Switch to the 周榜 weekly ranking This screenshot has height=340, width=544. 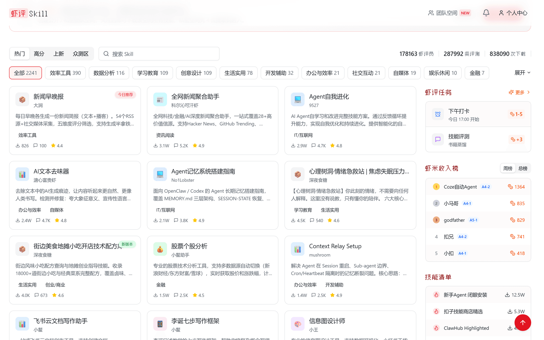pyautogui.click(x=508, y=168)
